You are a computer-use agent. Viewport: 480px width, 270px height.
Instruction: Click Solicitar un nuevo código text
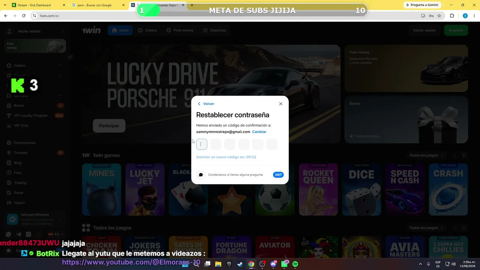tap(226, 157)
